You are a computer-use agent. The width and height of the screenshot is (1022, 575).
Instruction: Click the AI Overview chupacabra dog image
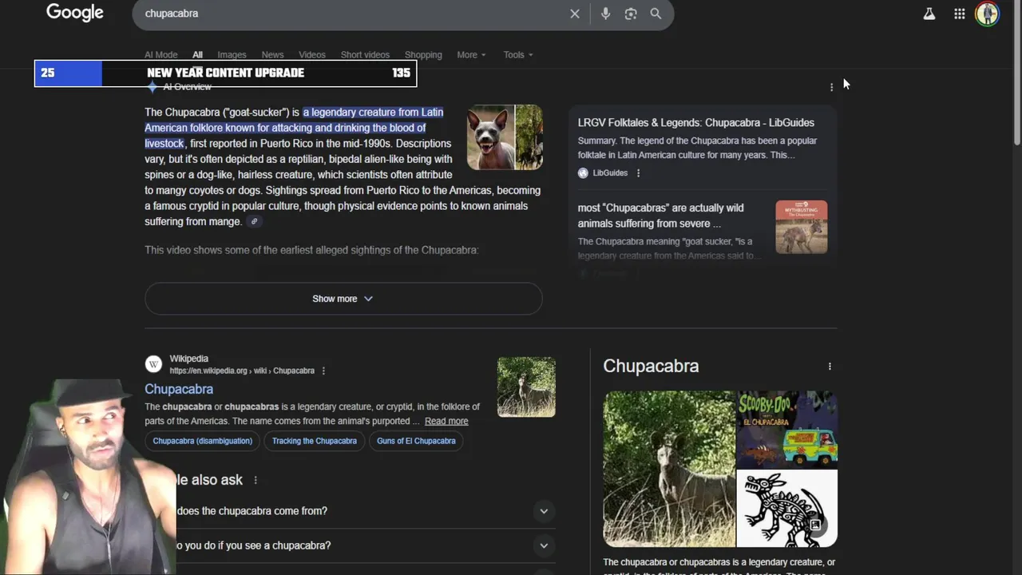pyautogui.click(x=490, y=137)
